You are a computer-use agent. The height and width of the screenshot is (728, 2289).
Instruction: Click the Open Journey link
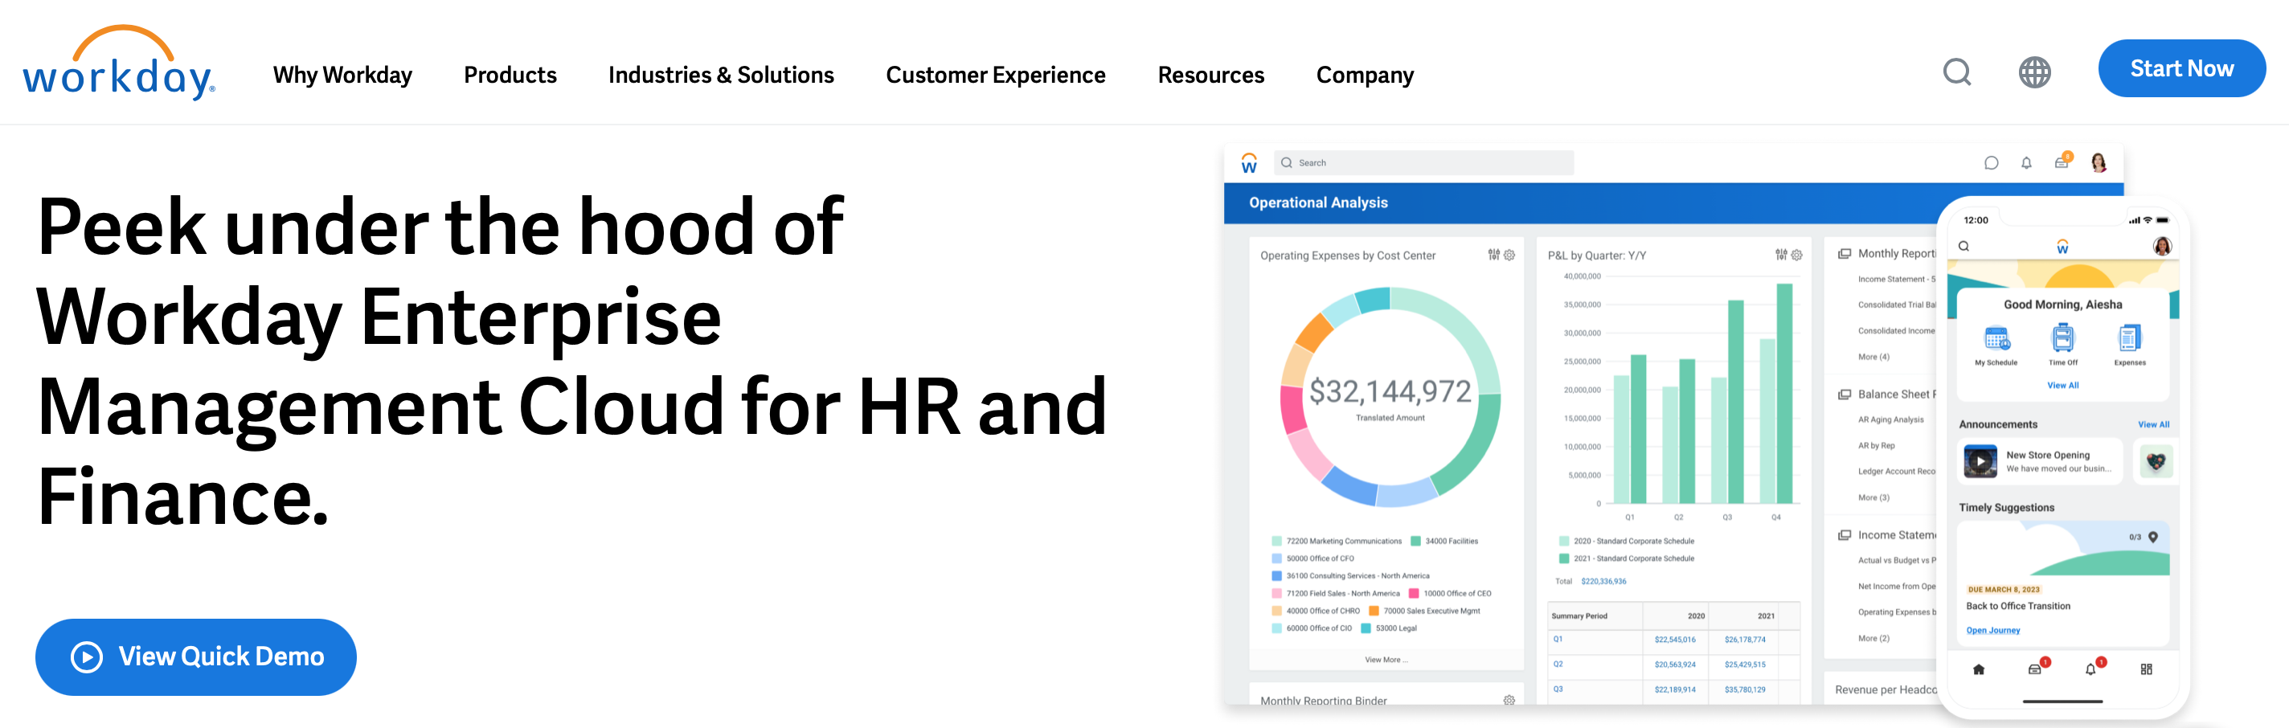[1992, 630]
